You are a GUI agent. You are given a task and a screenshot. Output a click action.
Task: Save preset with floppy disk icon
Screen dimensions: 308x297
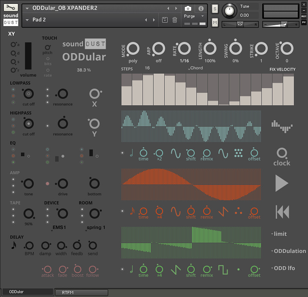click(165, 20)
